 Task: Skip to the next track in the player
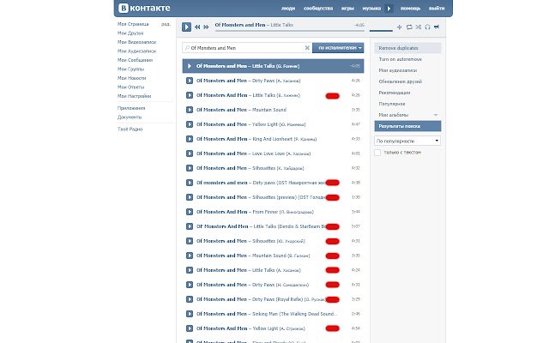(x=206, y=27)
